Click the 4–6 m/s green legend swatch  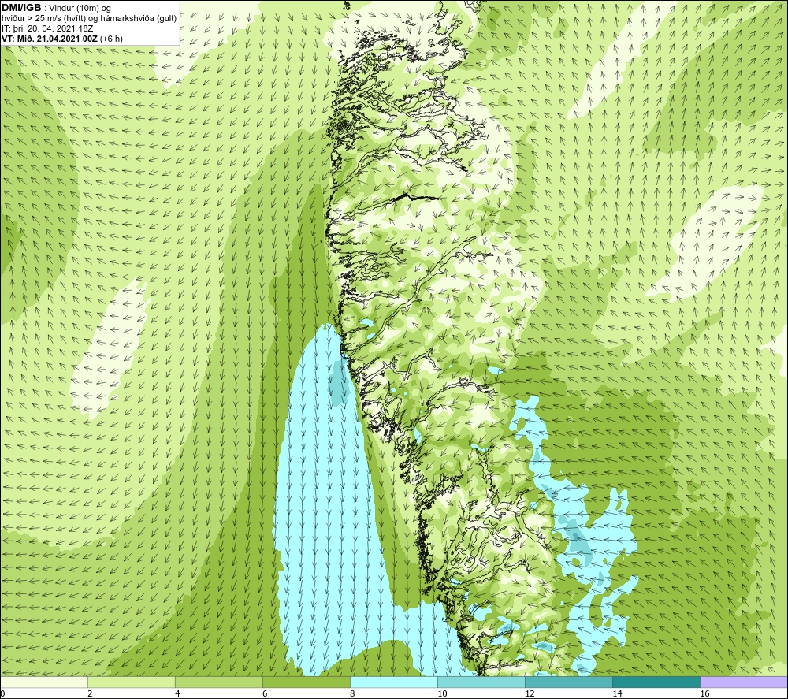[x=218, y=682]
